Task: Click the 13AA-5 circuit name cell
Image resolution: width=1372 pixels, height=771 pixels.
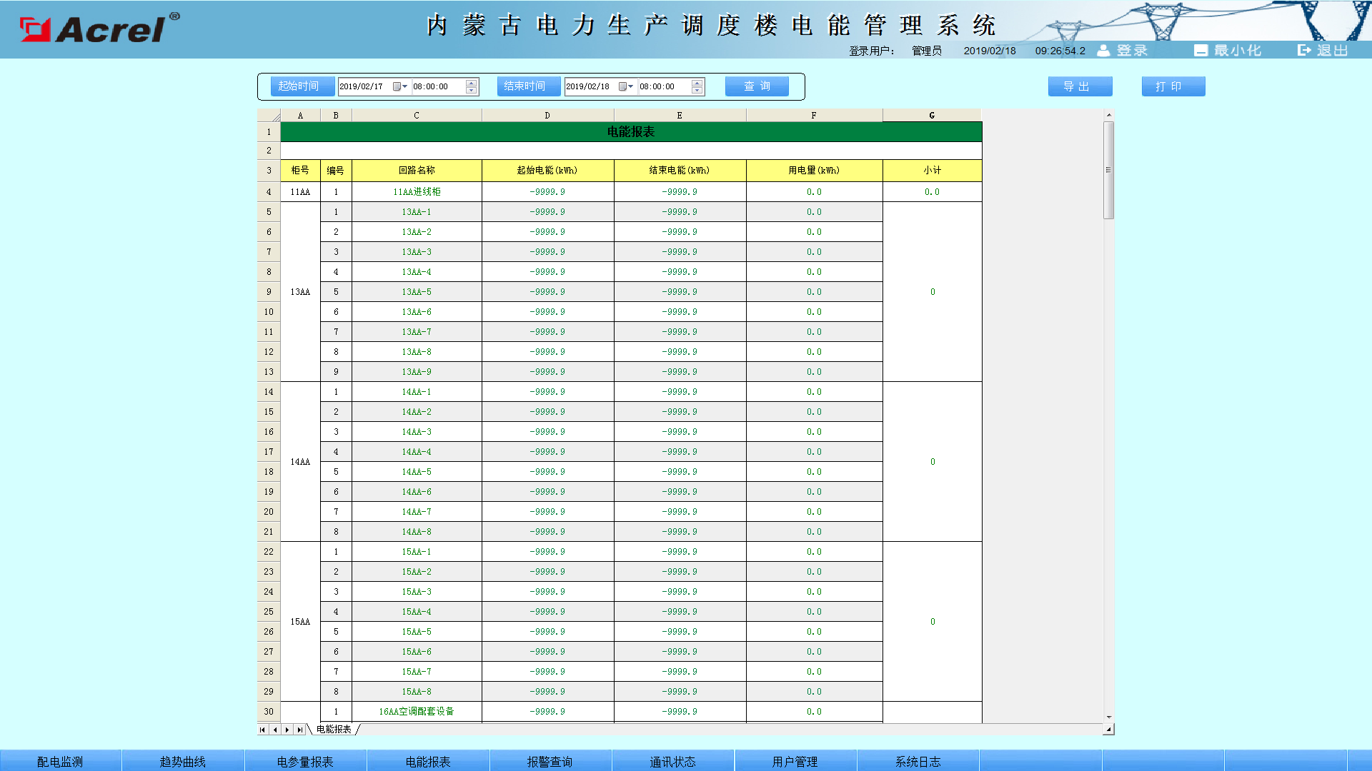Action: (417, 292)
